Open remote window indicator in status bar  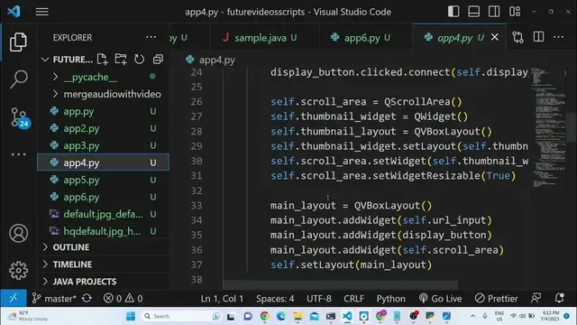coord(14,298)
